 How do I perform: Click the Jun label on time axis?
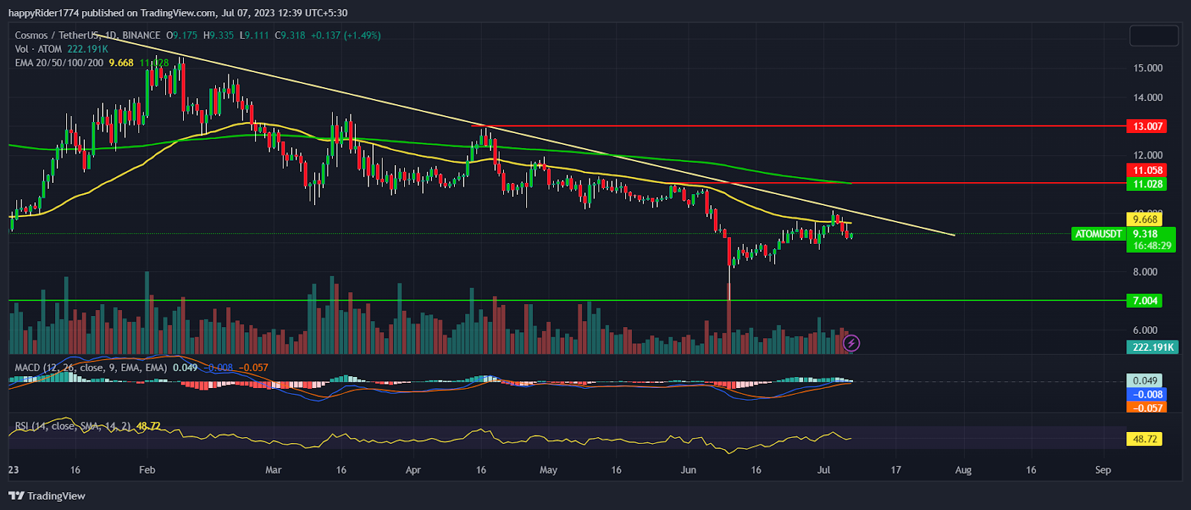pos(689,470)
